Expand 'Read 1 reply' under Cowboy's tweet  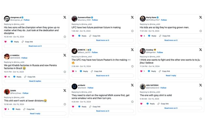pyautogui.click(x=171, y=75)
